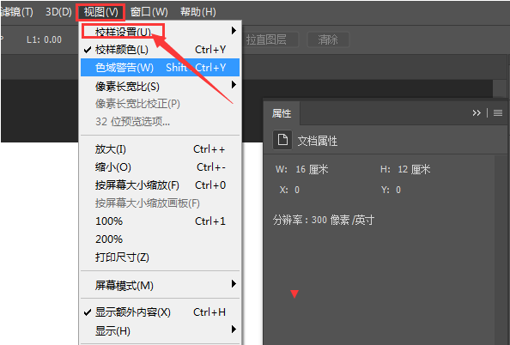This screenshot has height=345, width=510.
Task: Set view to 200%
Action: click(160, 239)
